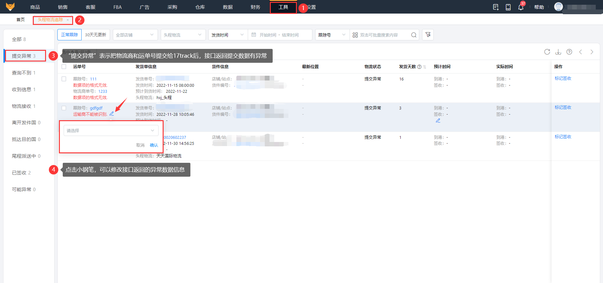
Task: Close the 头程物流追踪 tab
Action: point(68,20)
